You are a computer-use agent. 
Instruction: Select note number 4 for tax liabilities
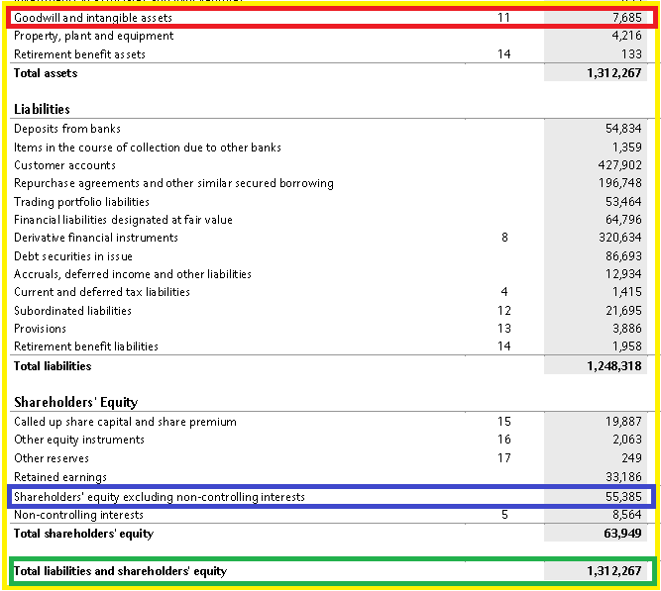[x=504, y=292]
